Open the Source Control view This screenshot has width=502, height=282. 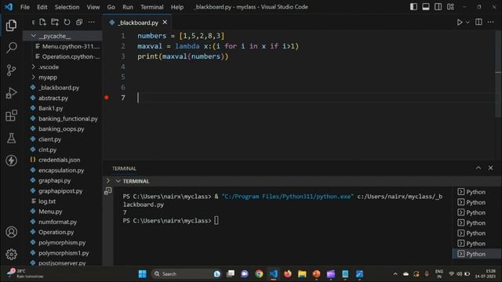click(x=11, y=70)
